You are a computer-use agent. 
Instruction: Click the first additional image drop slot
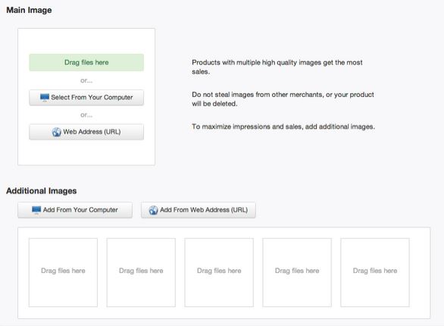63,272
